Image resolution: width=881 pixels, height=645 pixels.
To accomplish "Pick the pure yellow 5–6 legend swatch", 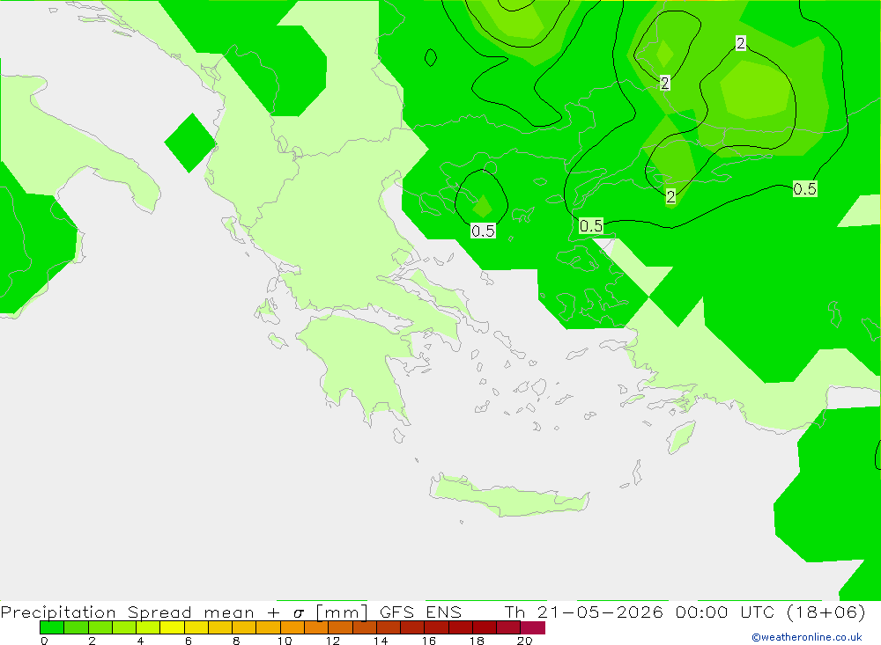I will tap(172, 627).
